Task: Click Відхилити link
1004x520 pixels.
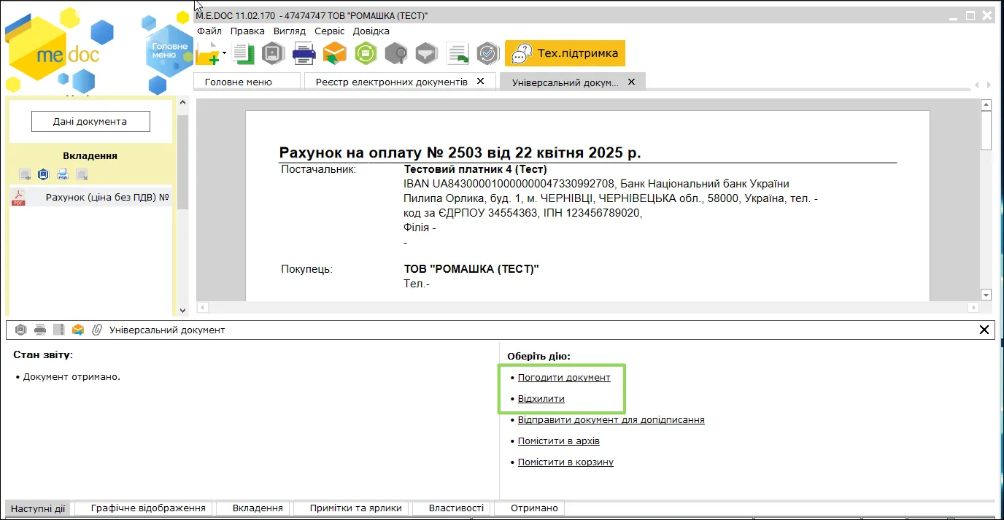Action: (541, 399)
